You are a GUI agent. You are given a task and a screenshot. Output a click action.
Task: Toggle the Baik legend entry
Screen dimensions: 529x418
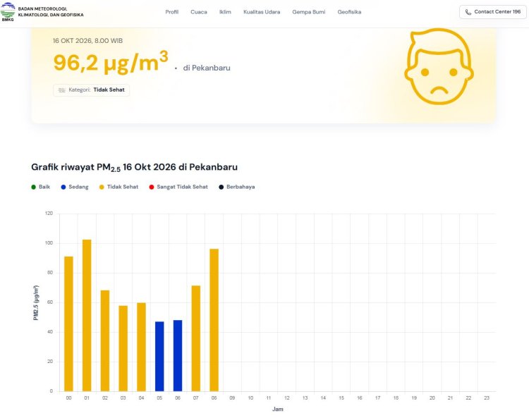tap(40, 187)
